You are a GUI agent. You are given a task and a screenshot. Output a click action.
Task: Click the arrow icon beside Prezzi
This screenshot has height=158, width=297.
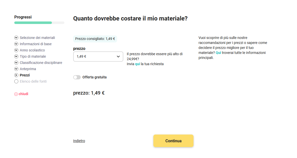coord(16,75)
